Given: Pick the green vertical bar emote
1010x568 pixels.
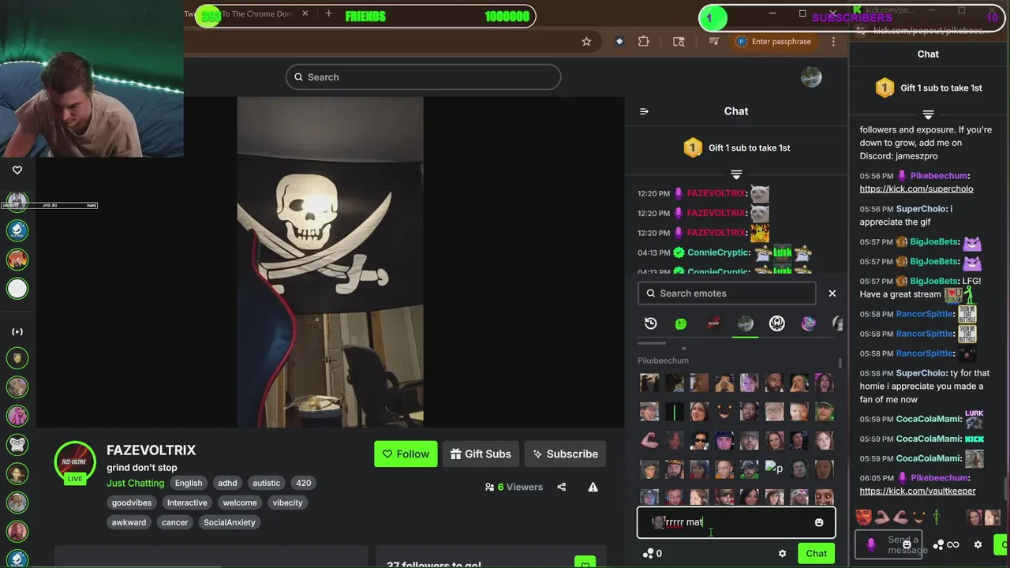Looking at the screenshot, I should tap(675, 412).
